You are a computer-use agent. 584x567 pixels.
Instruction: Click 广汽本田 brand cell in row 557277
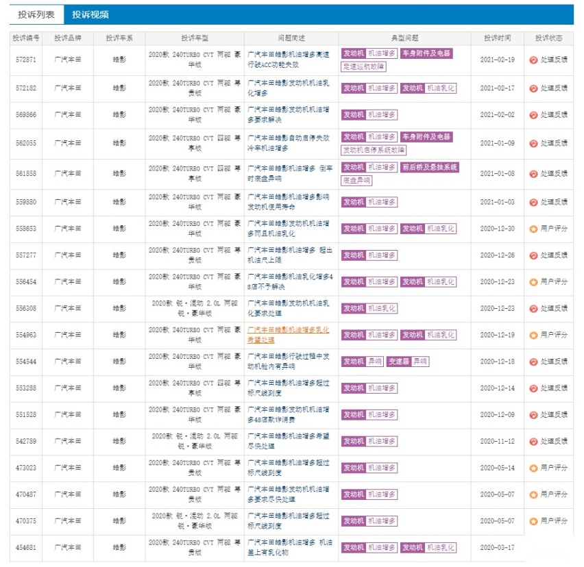[x=67, y=255]
